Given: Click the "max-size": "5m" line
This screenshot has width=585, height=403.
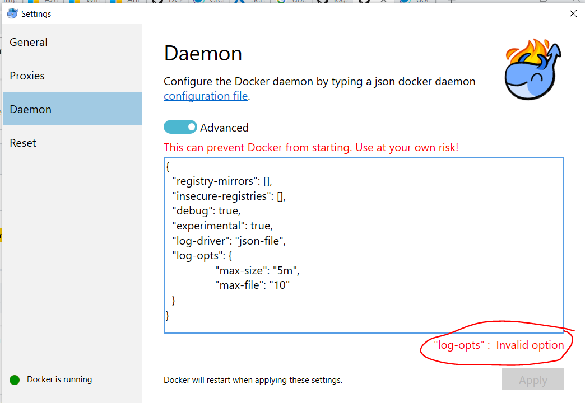Looking at the screenshot, I should 257,271.
